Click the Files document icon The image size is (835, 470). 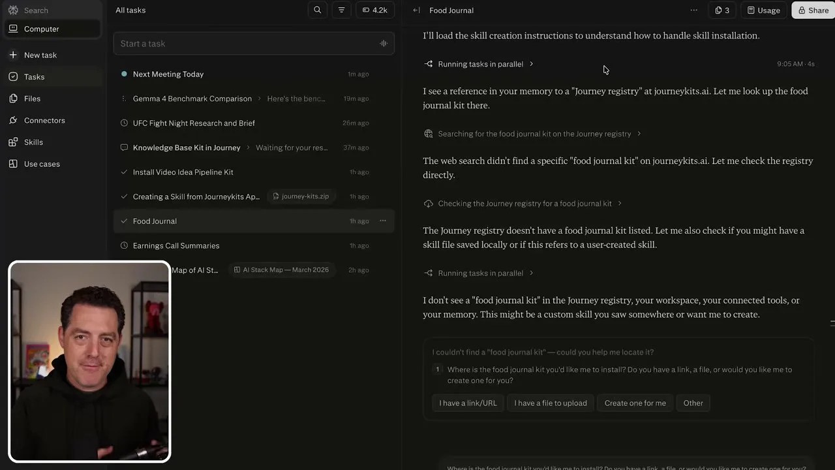tap(13, 99)
